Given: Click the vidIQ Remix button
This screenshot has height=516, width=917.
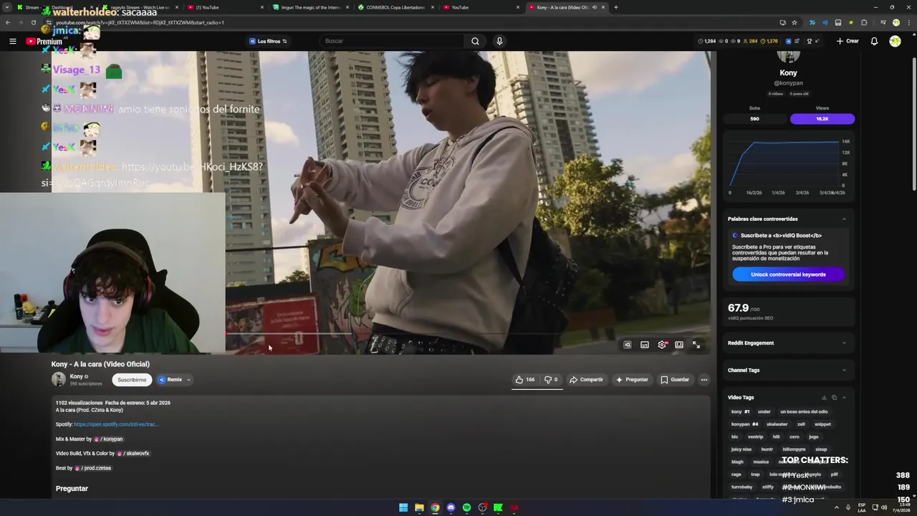Looking at the screenshot, I should tap(171, 380).
